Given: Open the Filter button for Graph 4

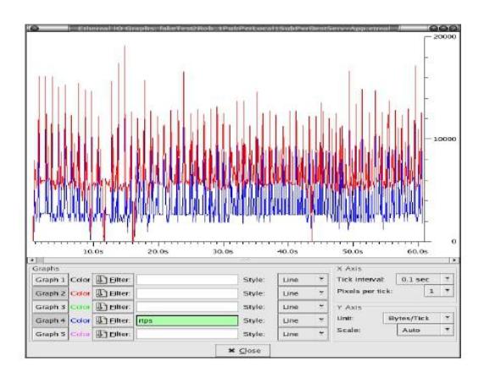Looking at the screenshot, I should click(113, 320).
